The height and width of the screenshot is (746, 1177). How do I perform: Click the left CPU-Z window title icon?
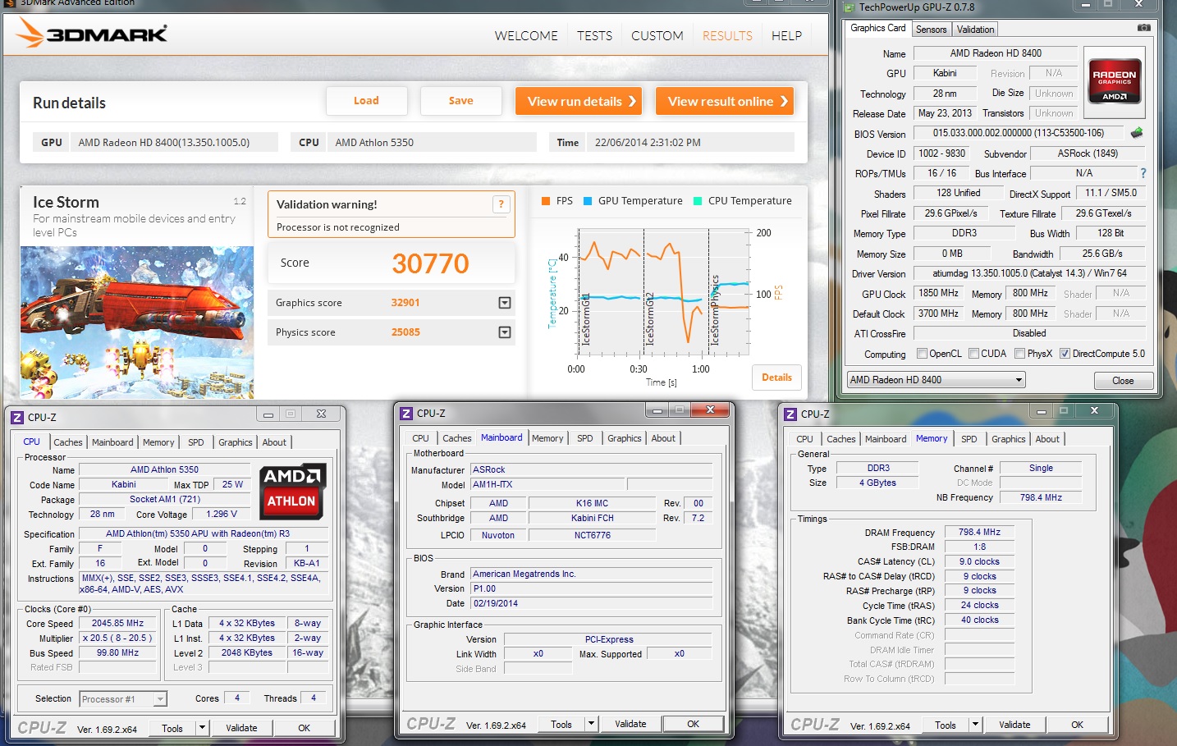click(17, 417)
